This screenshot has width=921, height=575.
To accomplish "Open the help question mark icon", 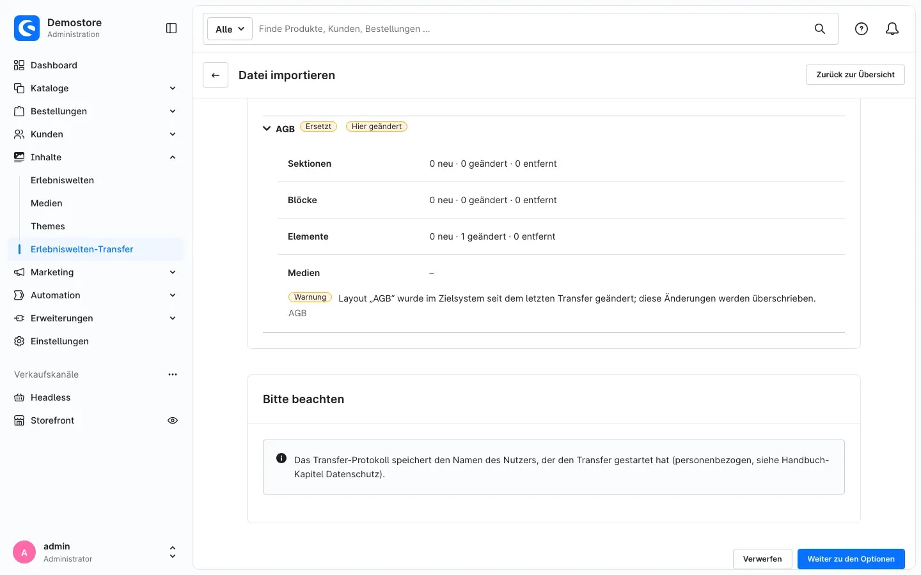I will (862, 29).
